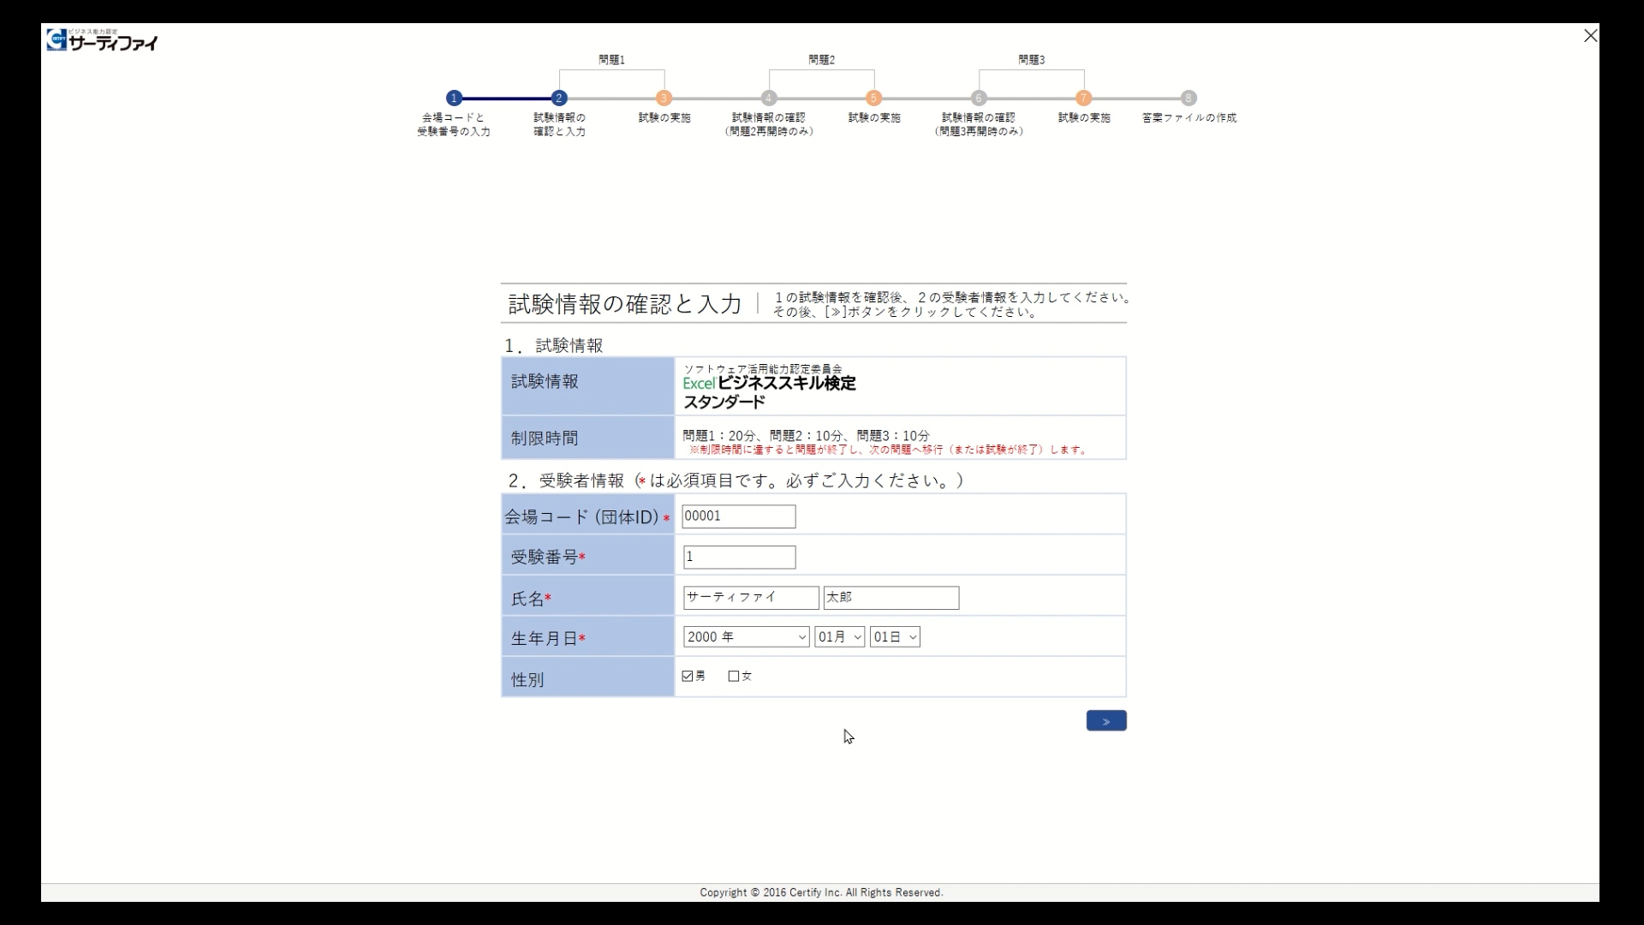Click step 5 orange circle
Image resolution: width=1644 pixels, height=925 pixels.
(873, 98)
